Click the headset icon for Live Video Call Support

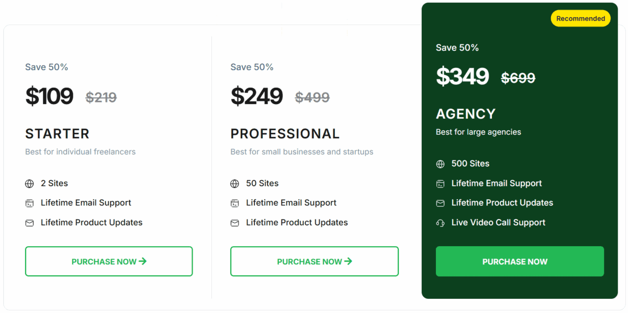tap(440, 223)
